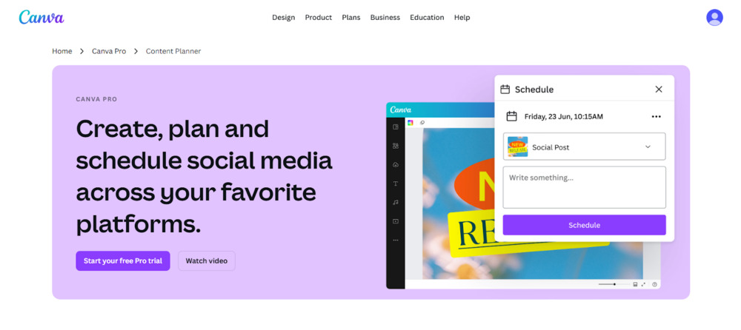Open the help question mark in editor footer
This screenshot has height=330, width=741.
click(654, 284)
